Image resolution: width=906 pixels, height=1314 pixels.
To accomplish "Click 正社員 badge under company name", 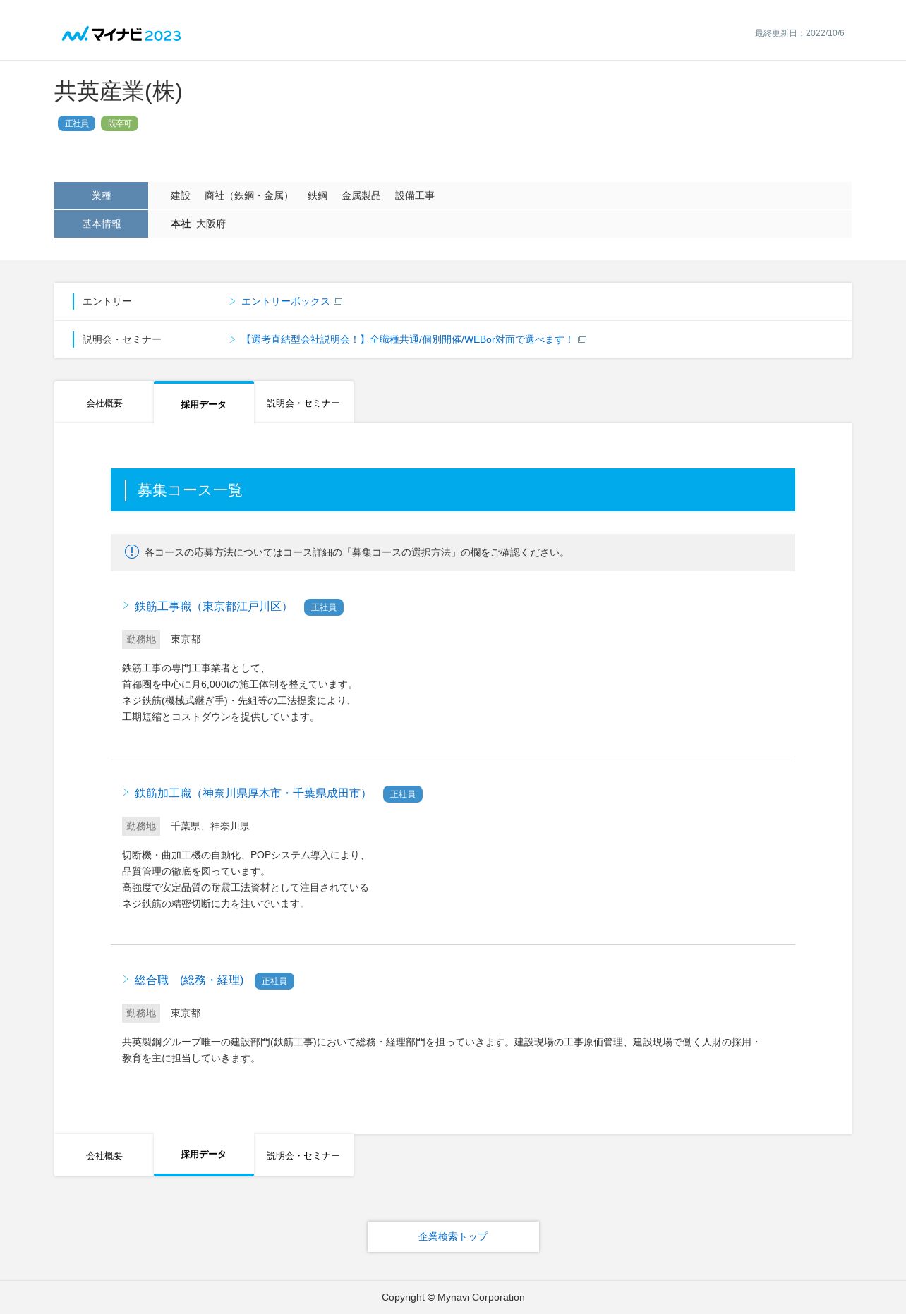I will pos(76,123).
